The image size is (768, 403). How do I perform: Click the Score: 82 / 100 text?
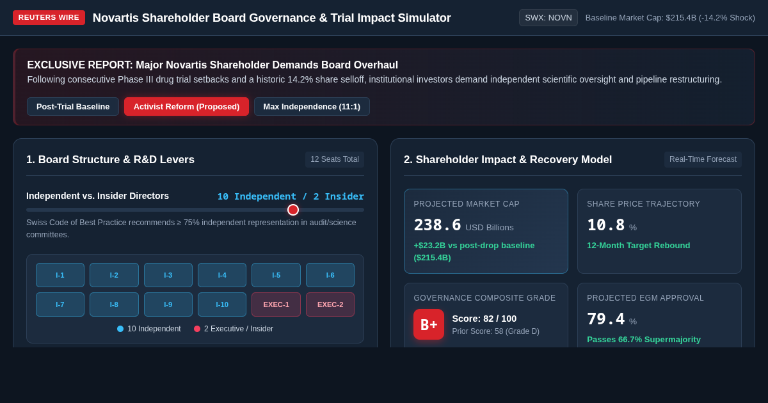point(484,319)
